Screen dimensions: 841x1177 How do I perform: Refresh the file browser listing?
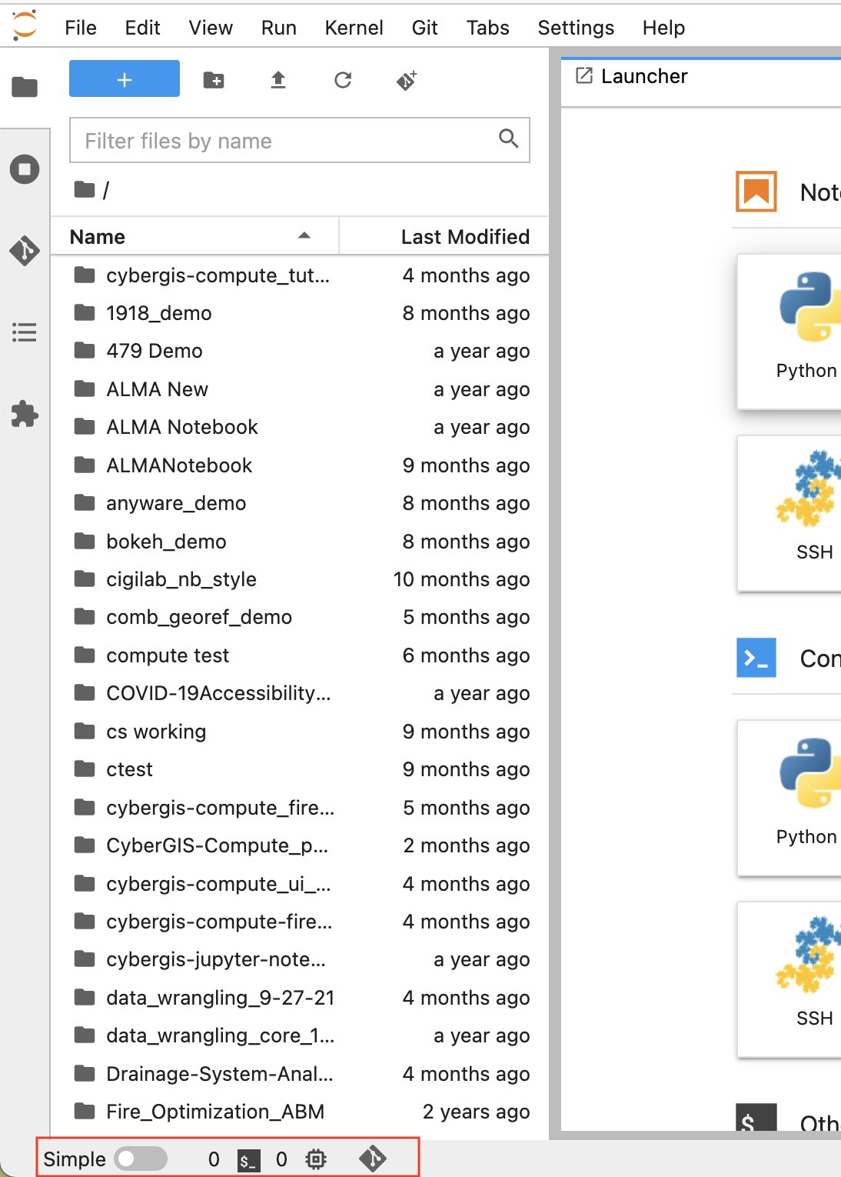343,79
